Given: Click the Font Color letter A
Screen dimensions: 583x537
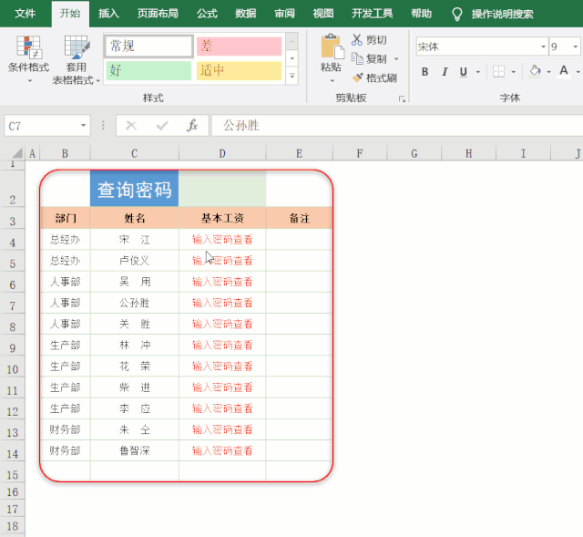Looking at the screenshot, I should coord(564,71).
